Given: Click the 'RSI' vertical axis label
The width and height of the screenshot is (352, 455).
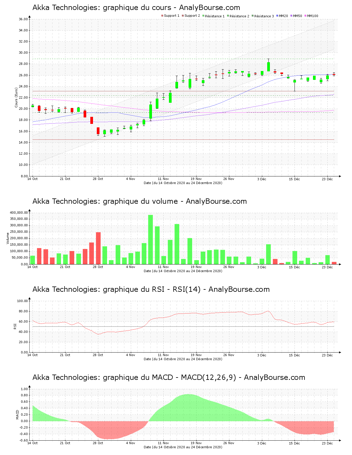Looking at the screenshot, I should (x=15, y=326).
